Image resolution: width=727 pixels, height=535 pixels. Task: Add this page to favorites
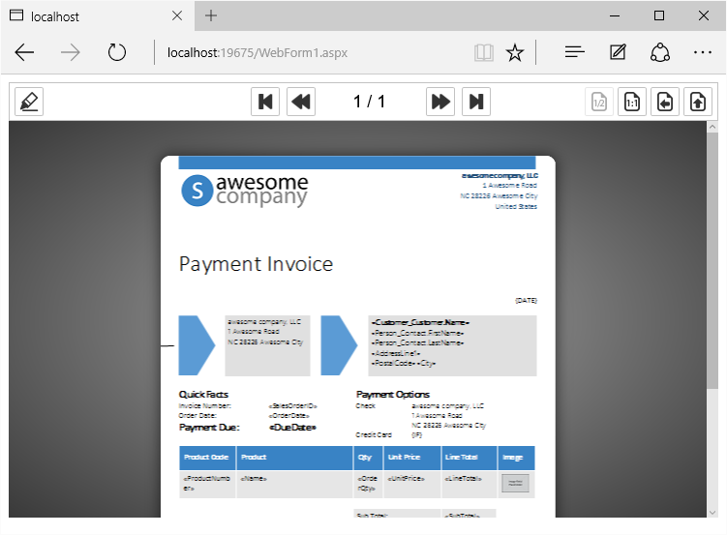pos(515,52)
